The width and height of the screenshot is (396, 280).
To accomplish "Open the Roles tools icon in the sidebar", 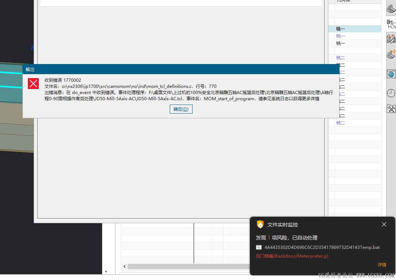I will pos(391,109).
